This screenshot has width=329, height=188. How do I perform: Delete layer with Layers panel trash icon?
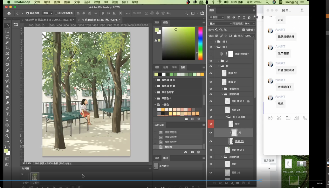249,183
